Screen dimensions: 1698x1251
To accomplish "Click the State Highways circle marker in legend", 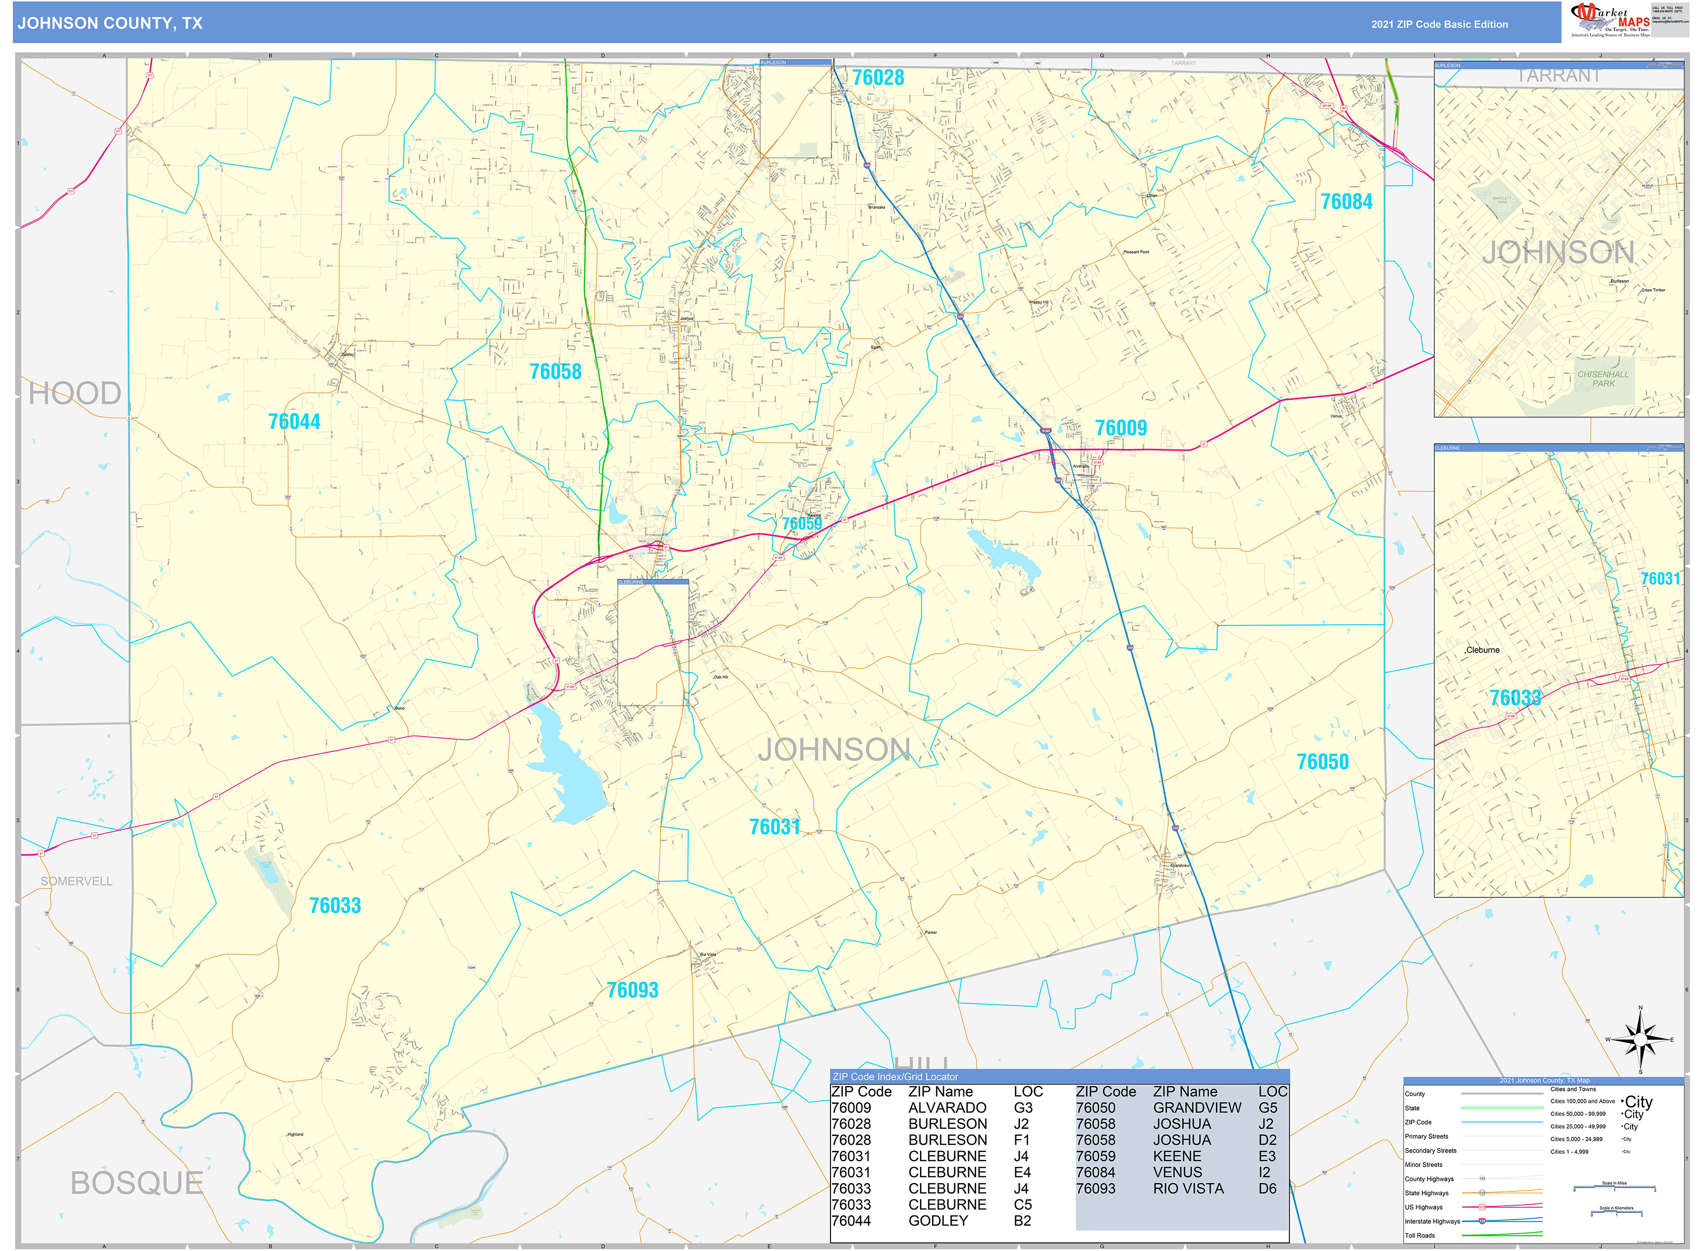I will click(x=1482, y=1193).
